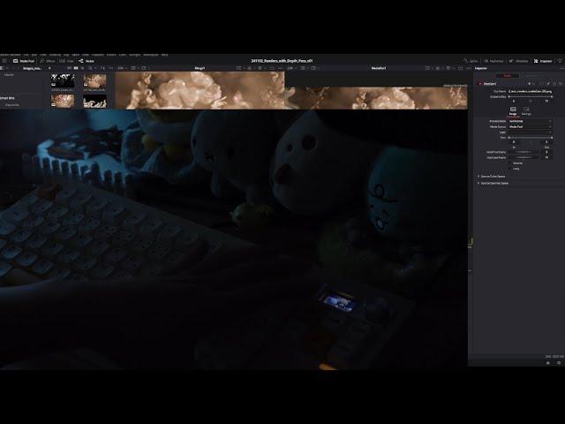The height and width of the screenshot is (424, 565).
Task: Expand the Source Color Space section
Action: click(492, 177)
